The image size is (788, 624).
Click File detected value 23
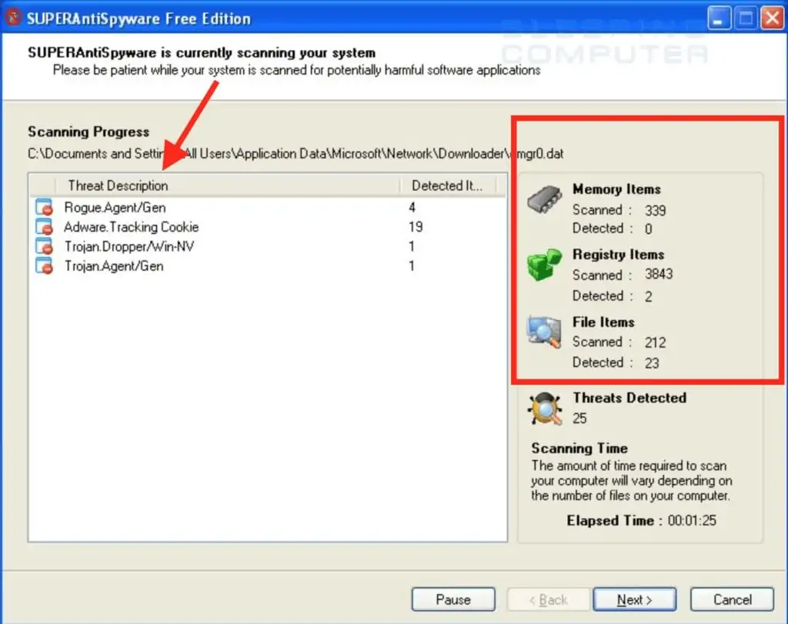(x=652, y=363)
